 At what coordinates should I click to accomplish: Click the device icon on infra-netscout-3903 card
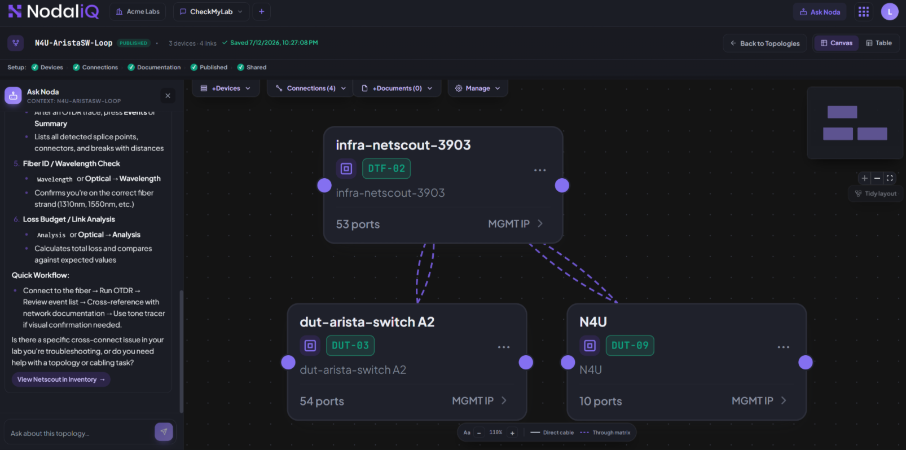346,169
